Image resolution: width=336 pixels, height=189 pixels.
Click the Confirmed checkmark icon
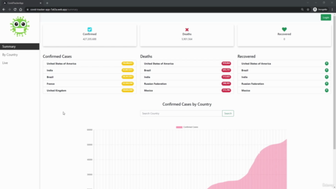click(90, 29)
